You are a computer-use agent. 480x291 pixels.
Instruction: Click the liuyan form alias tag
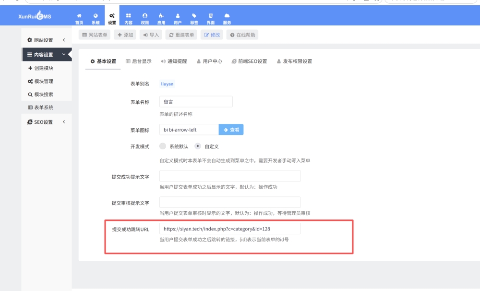coord(167,84)
